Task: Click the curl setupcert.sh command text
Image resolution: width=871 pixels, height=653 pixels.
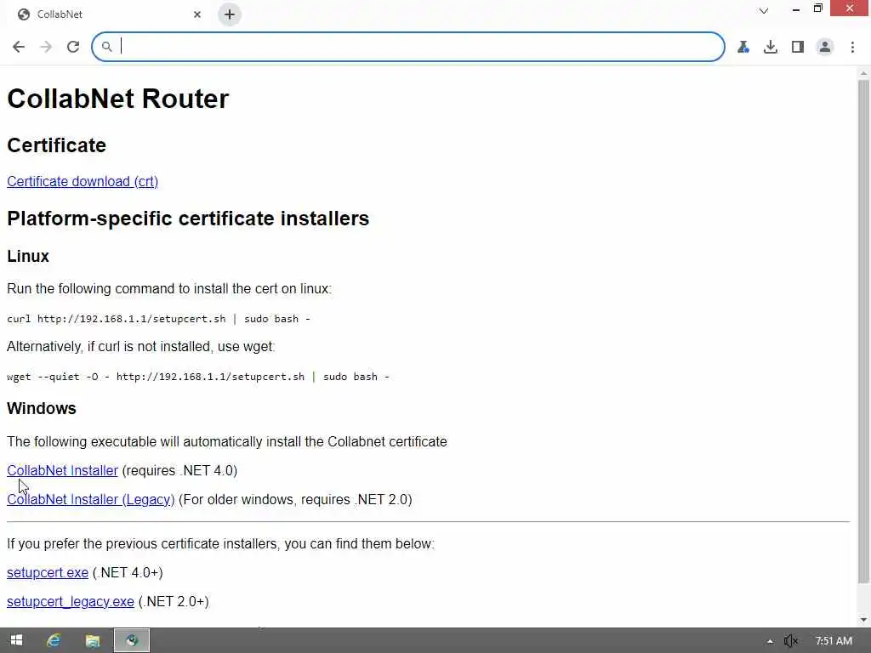Action: (158, 319)
